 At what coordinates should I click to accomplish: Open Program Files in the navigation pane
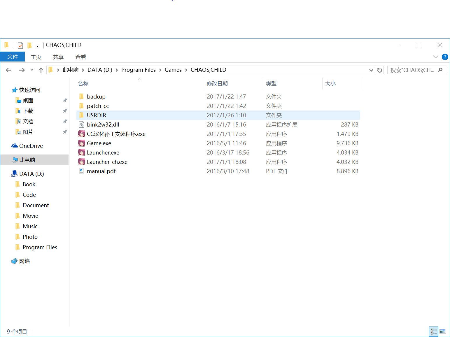(40, 247)
